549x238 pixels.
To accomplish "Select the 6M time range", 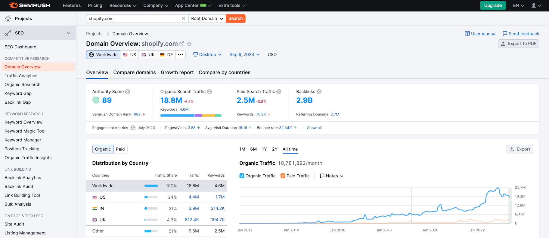I will point(253,149).
